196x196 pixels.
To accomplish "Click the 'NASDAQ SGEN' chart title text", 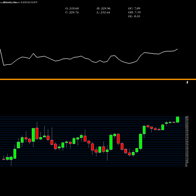I will click(29, 2).
